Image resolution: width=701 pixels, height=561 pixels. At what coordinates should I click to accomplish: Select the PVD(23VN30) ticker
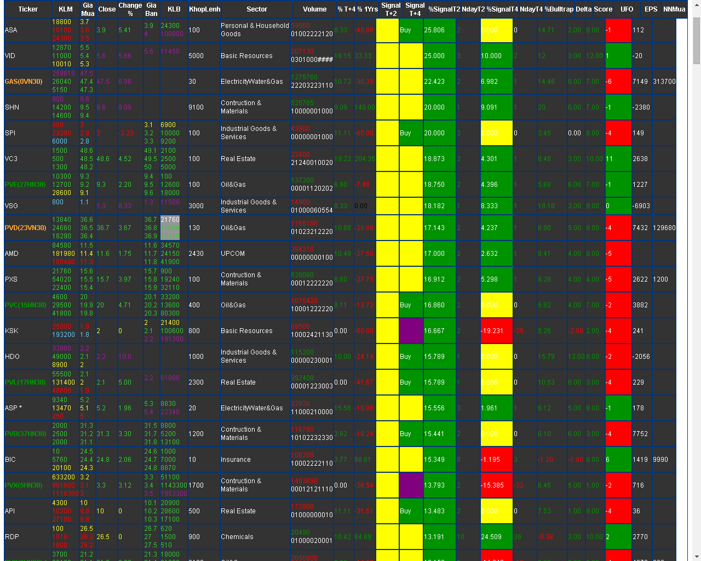(x=25, y=228)
